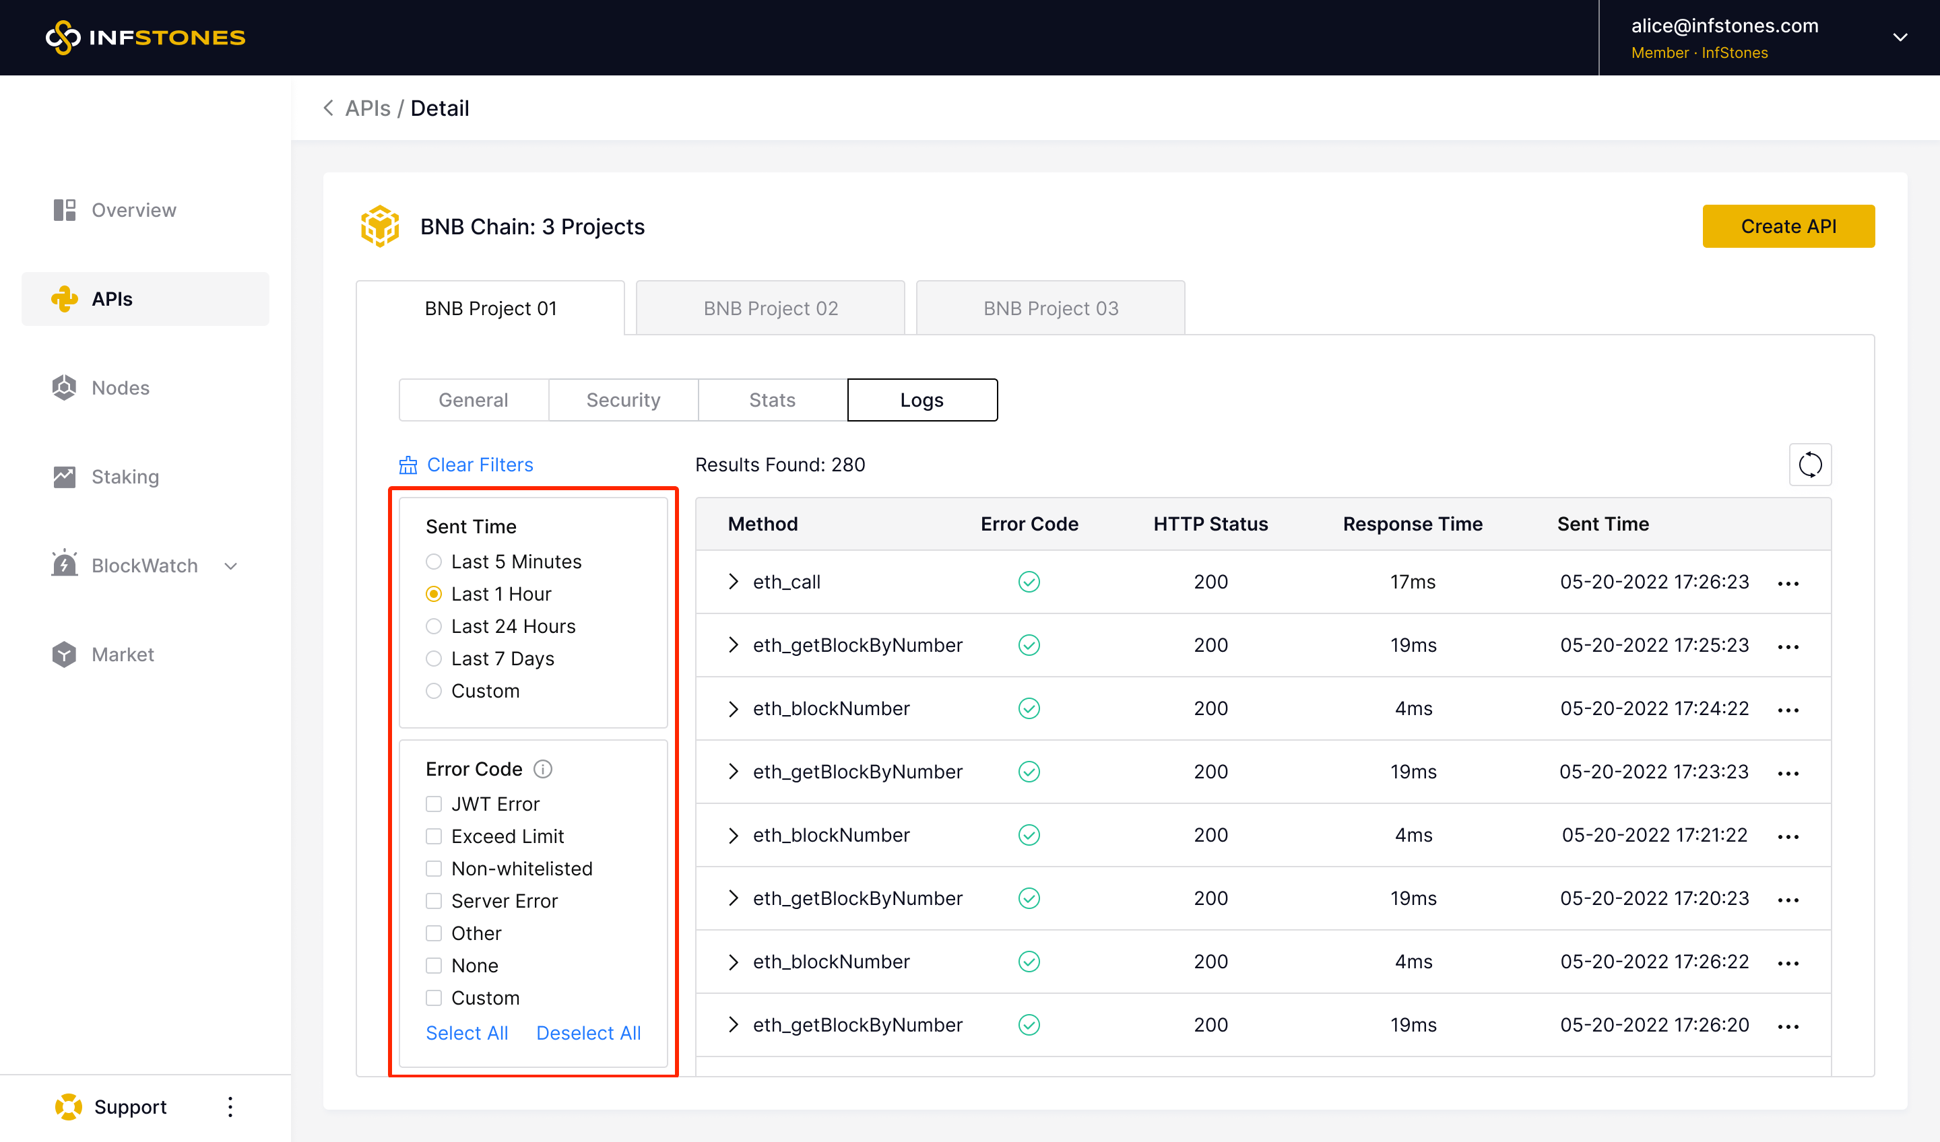This screenshot has width=1940, height=1142.
Task: Tick the Server Error filter checkbox
Action: (x=433, y=901)
